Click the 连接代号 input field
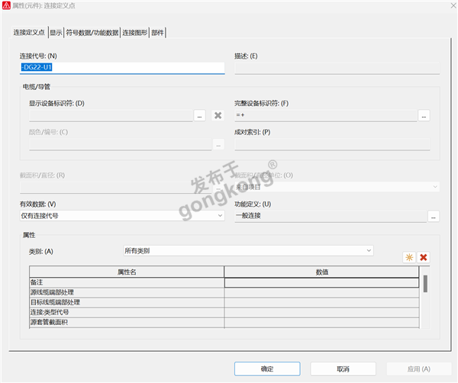Viewport: 458px width, 383px height. click(x=122, y=67)
